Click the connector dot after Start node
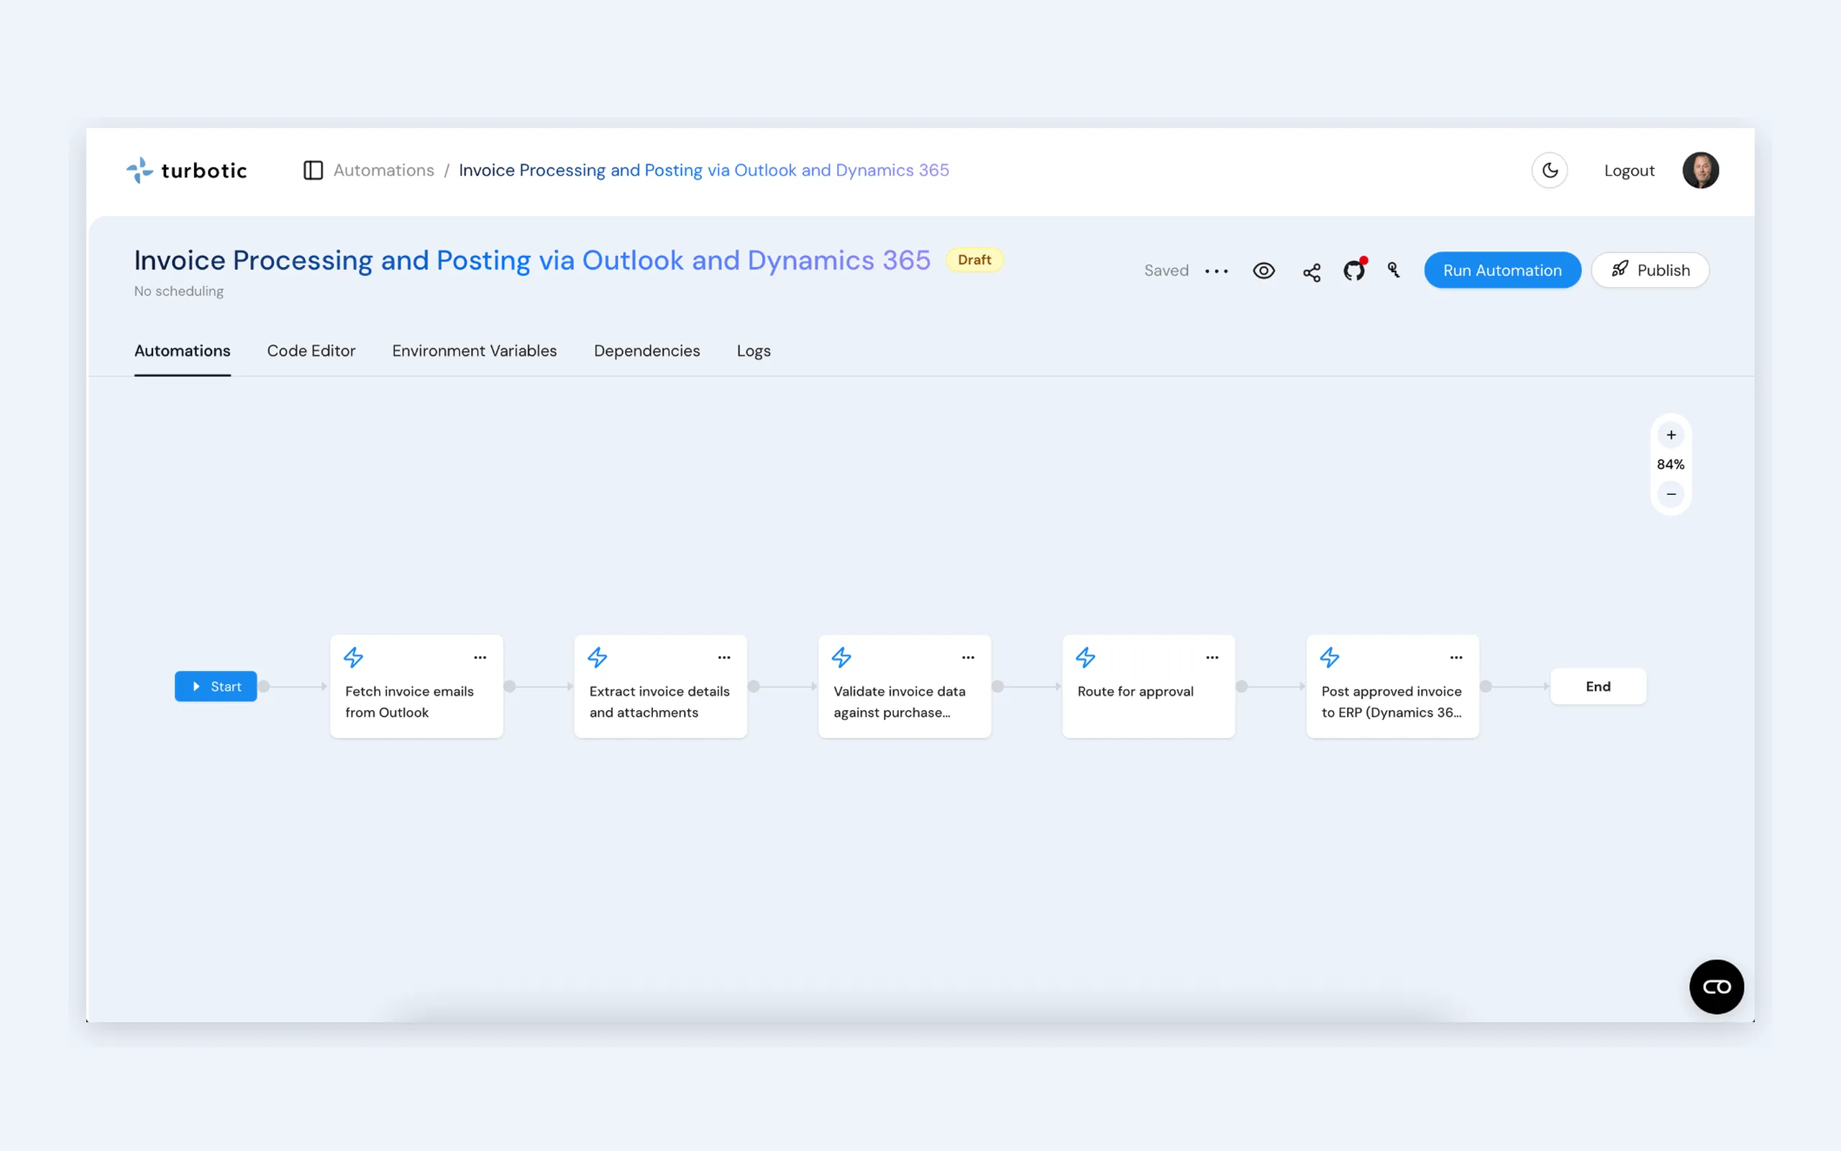The width and height of the screenshot is (1841, 1151). click(264, 686)
